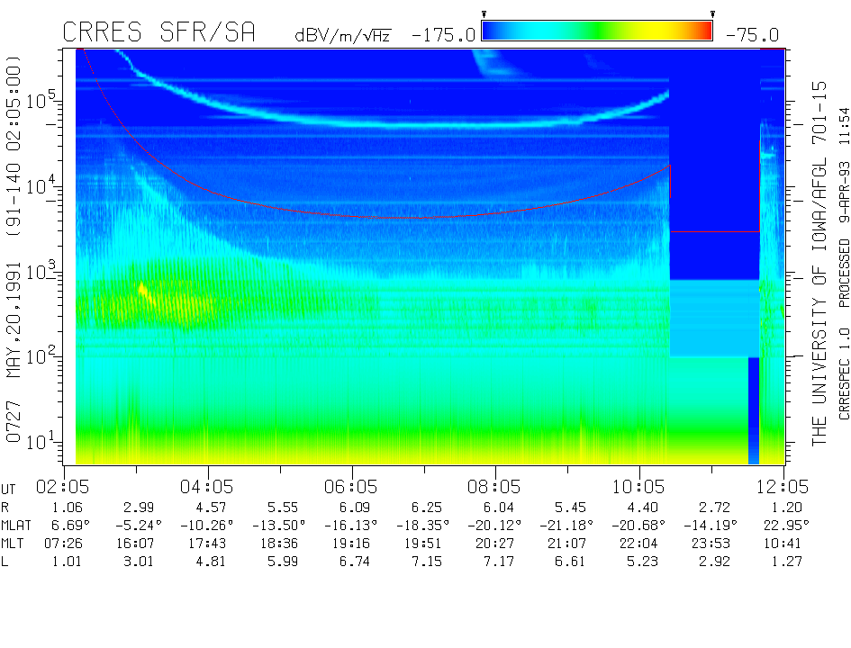
Task: Click the R value 1.06
Action: (68, 508)
